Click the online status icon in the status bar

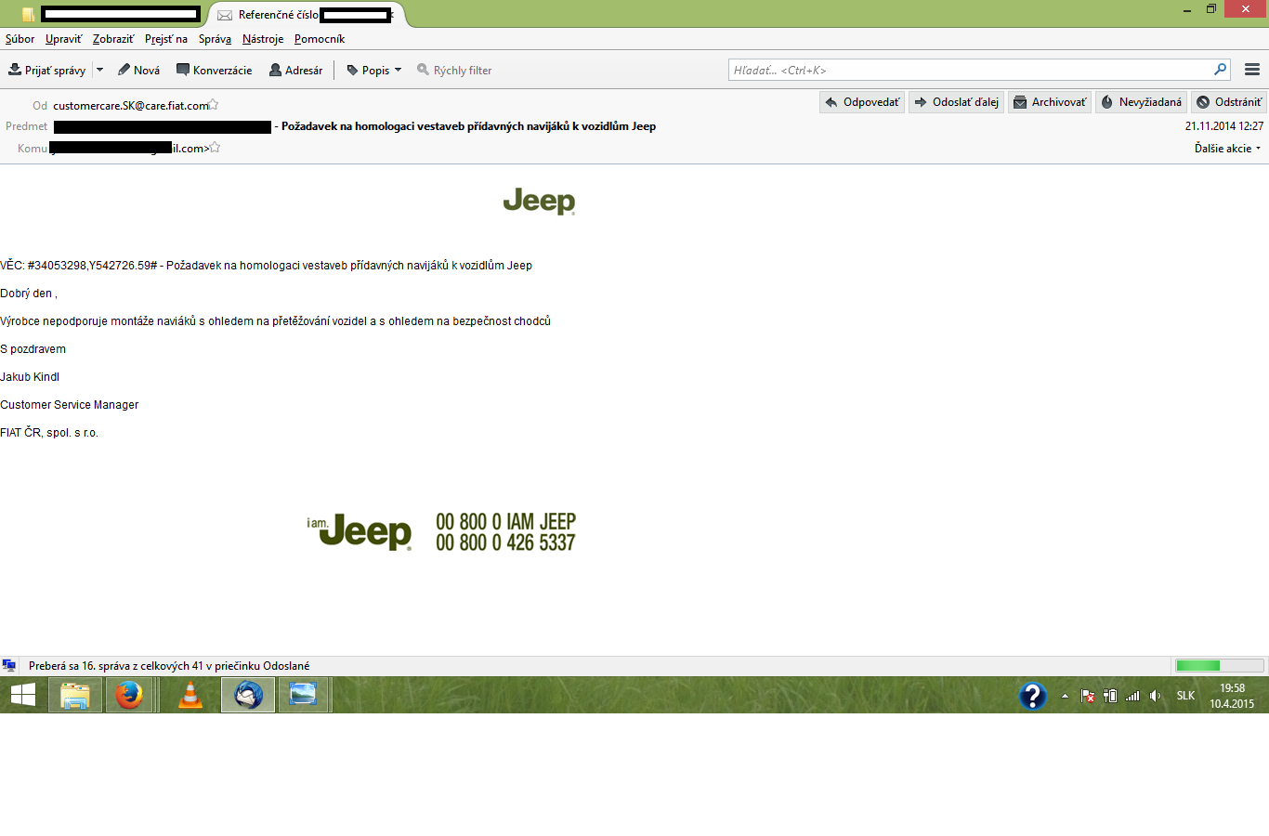point(9,666)
